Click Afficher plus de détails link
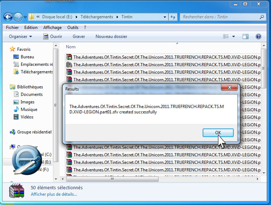Image resolution: width=271 pixels, height=205 pixels. pyautogui.click(x=54, y=194)
